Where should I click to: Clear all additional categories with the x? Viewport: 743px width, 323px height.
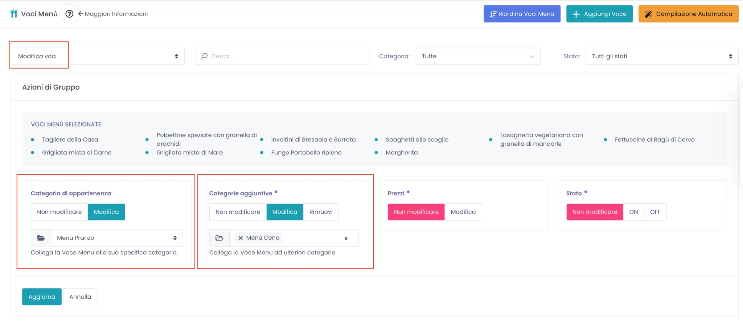[346, 238]
